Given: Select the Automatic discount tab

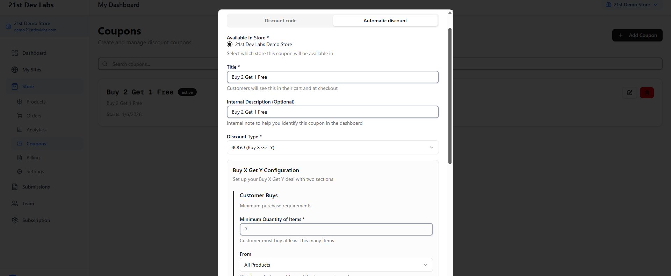Looking at the screenshot, I should tap(385, 21).
